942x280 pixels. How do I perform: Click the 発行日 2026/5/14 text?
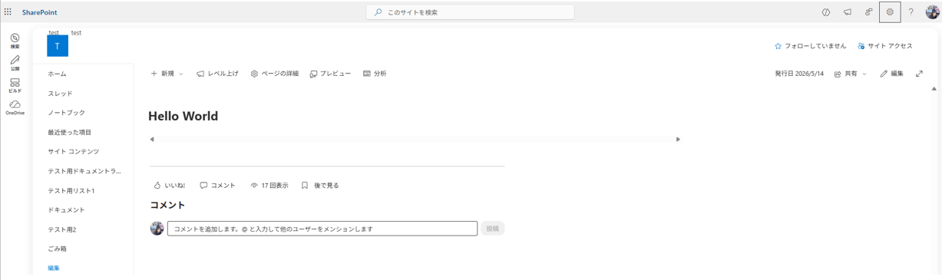click(799, 74)
